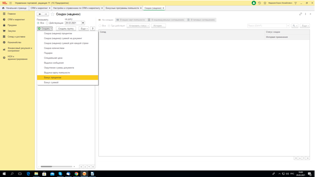Open File Explorer from taskbar

click(x=36, y=174)
